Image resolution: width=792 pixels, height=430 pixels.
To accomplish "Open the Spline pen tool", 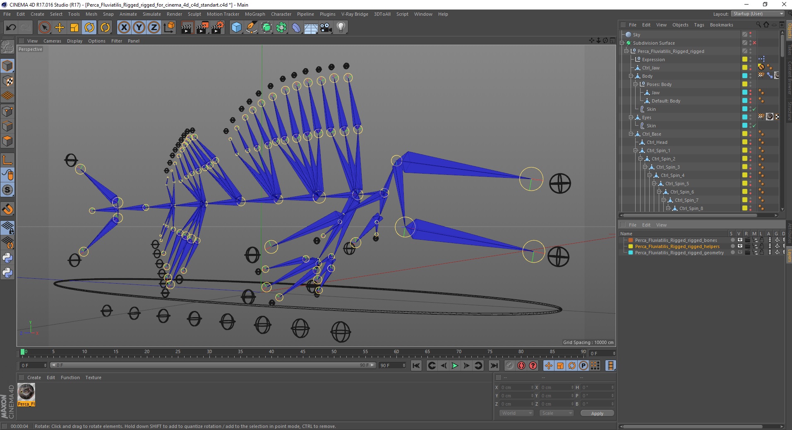I will 251,28.
